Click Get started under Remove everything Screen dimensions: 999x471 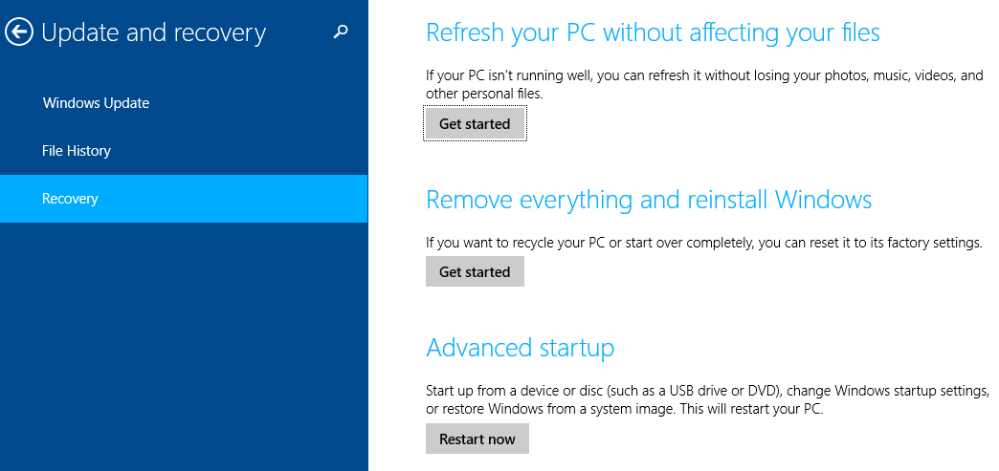click(475, 271)
